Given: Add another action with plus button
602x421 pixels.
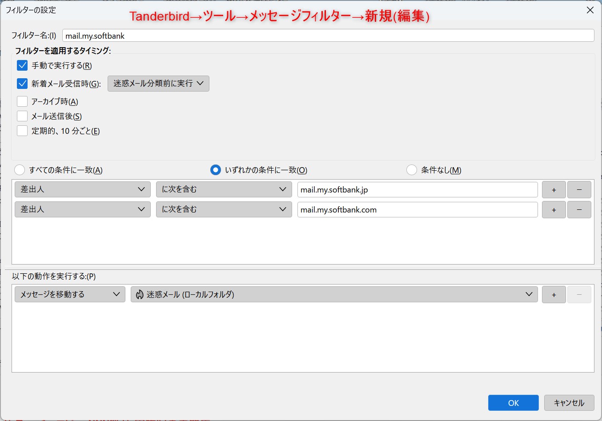Looking at the screenshot, I should tap(554, 295).
